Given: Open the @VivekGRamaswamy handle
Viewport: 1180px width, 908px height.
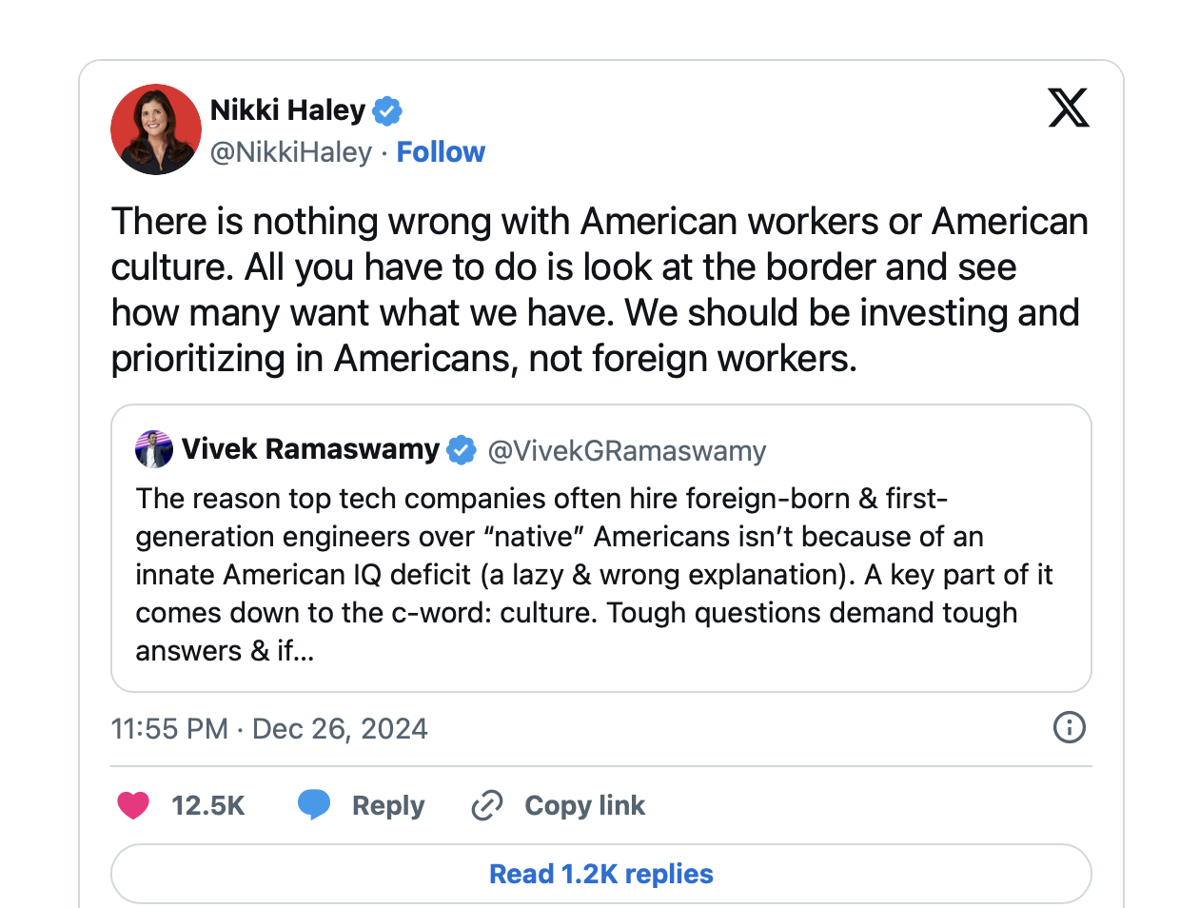Looking at the screenshot, I should pyautogui.click(x=626, y=450).
